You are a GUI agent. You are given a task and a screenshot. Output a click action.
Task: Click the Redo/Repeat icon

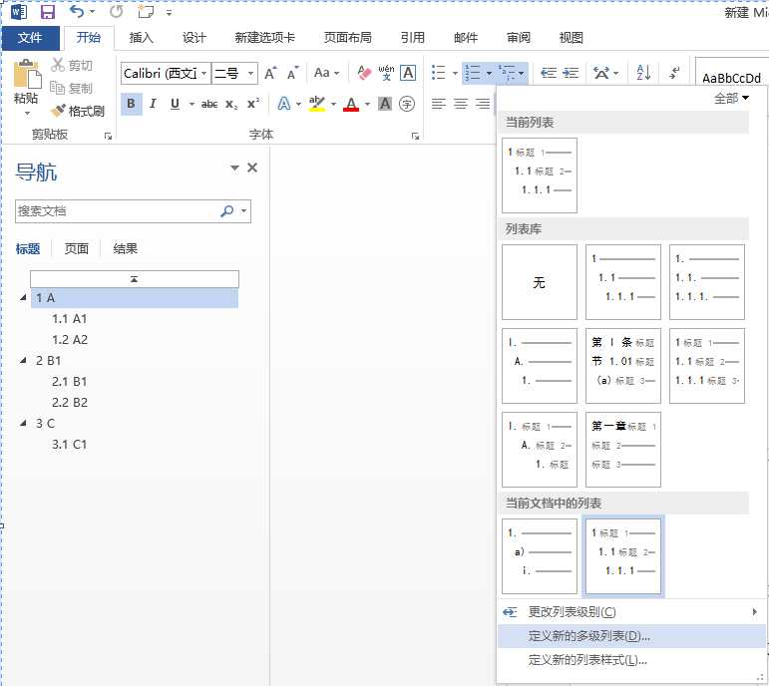tap(117, 11)
